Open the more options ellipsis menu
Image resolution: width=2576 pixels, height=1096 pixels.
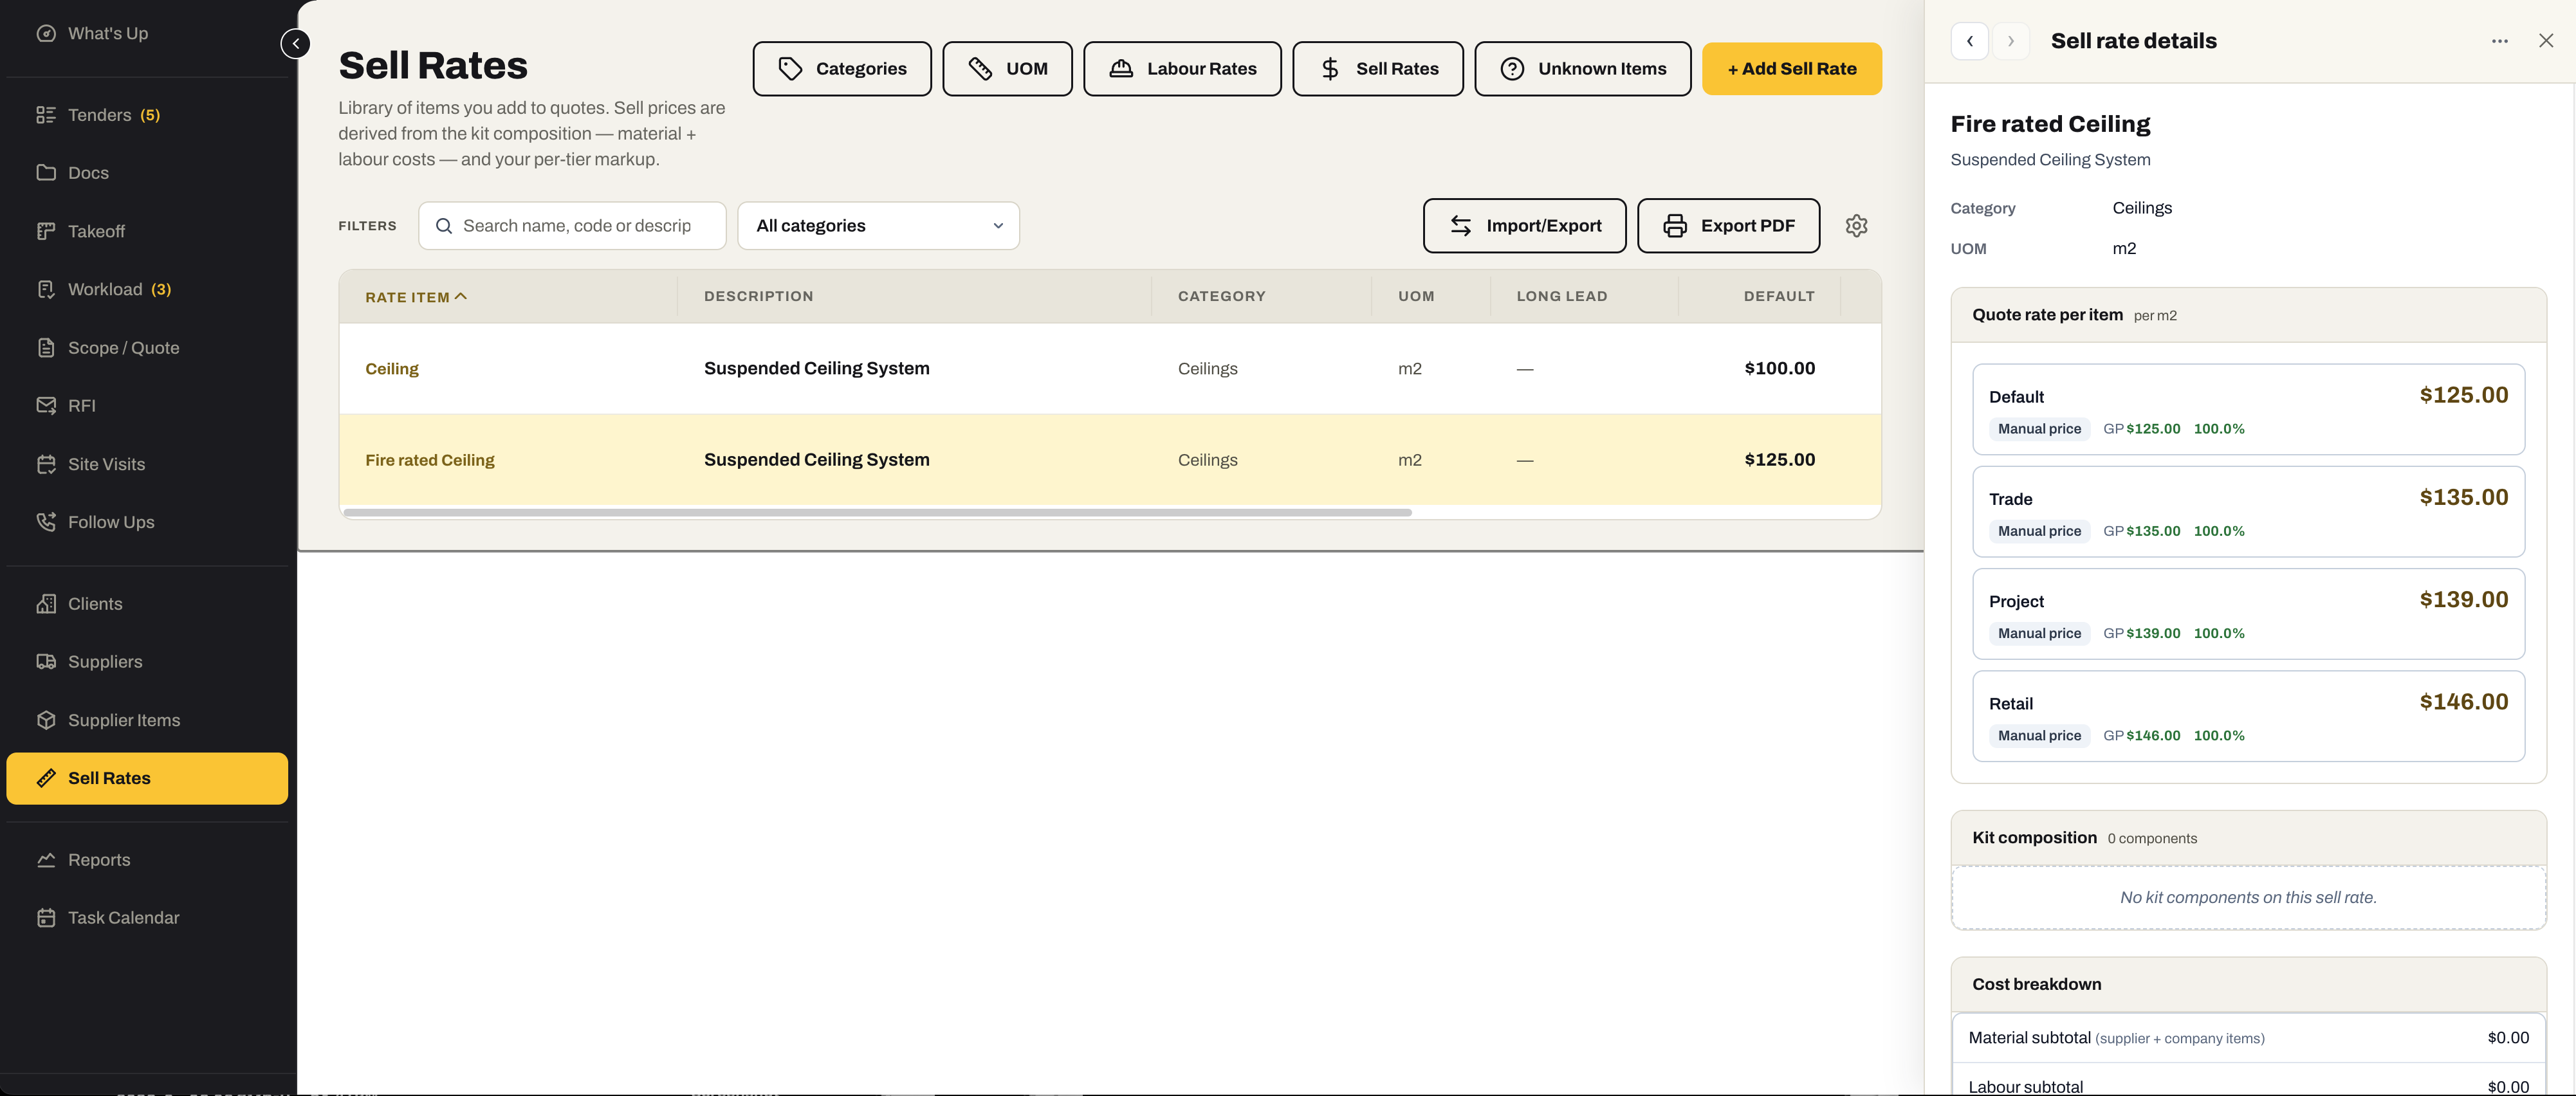(x=2499, y=41)
